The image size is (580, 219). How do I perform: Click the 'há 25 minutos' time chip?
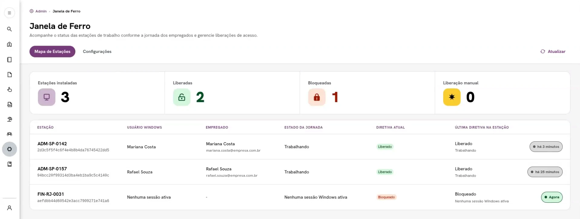[x=545, y=172]
